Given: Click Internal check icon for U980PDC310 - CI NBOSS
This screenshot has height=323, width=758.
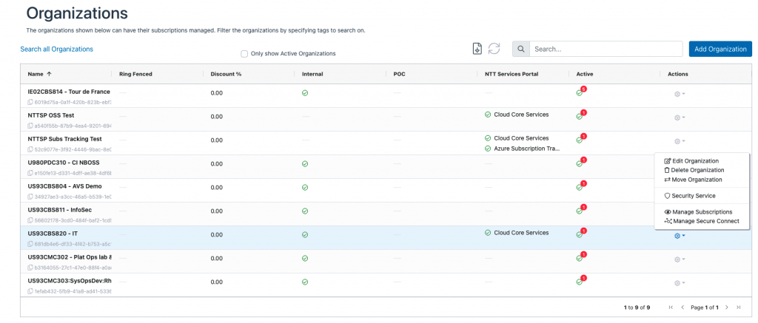Looking at the screenshot, I should (305, 163).
